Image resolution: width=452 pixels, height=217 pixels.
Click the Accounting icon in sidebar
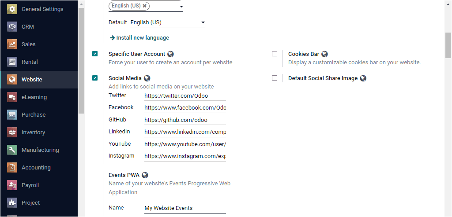pyautogui.click(x=12, y=168)
